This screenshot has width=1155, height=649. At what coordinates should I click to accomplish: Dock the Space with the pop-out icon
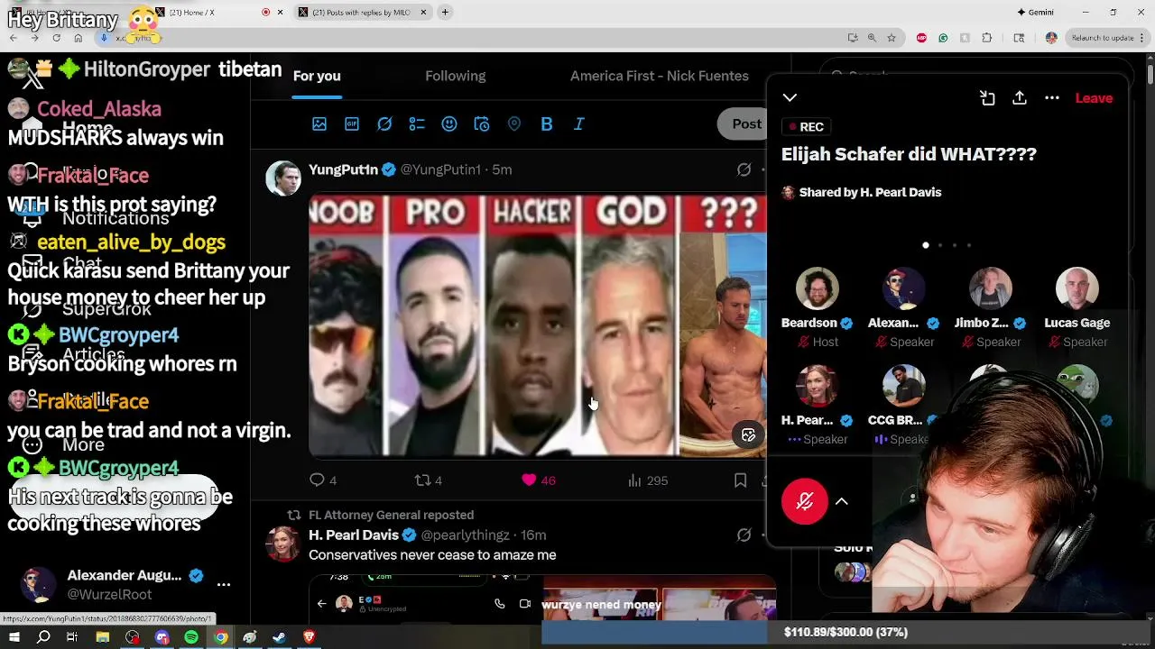click(x=987, y=97)
